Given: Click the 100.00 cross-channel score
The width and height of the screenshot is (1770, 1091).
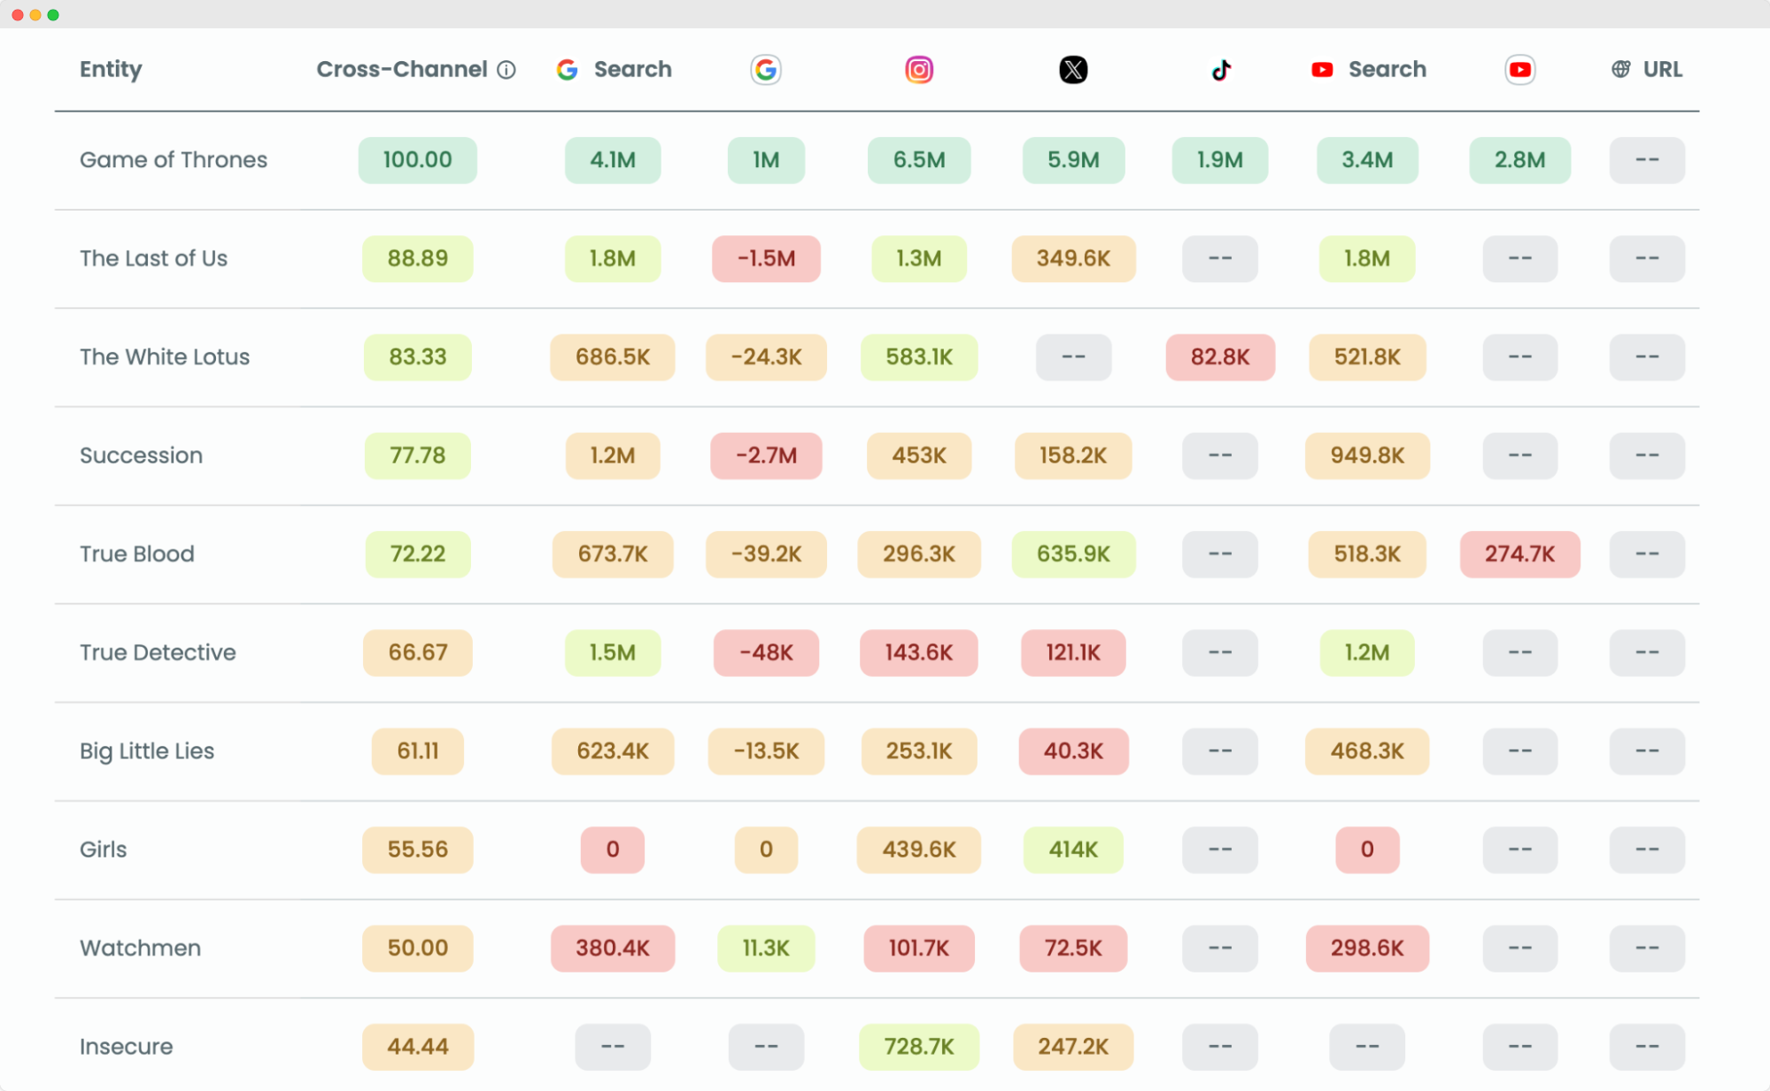Looking at the screenshot, I should [418, 160].
